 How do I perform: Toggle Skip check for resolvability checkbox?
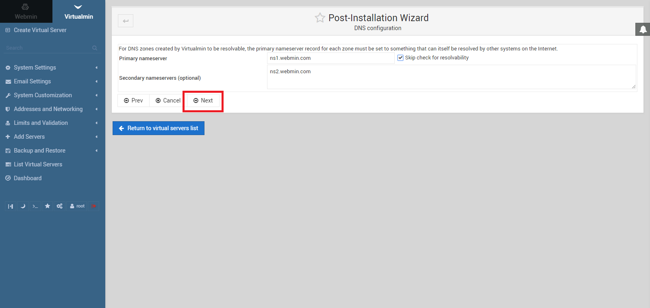coord(400,58)
